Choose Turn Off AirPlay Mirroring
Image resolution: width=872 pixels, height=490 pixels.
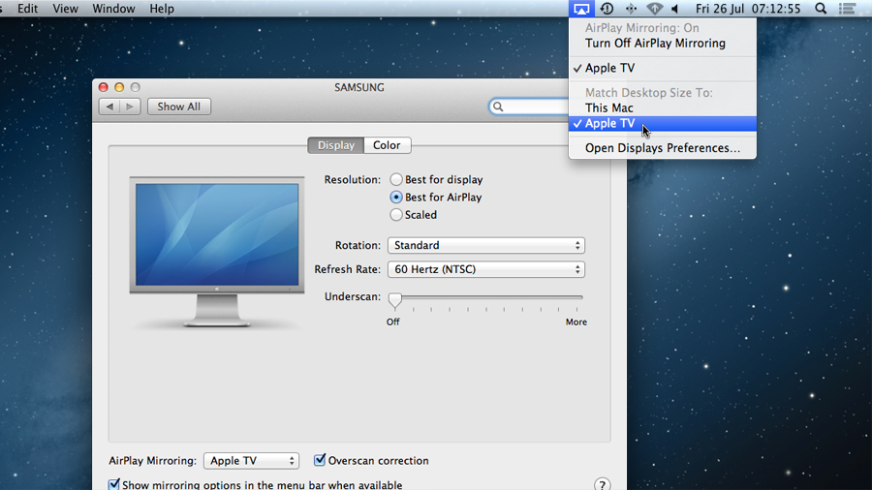[663, 44]
